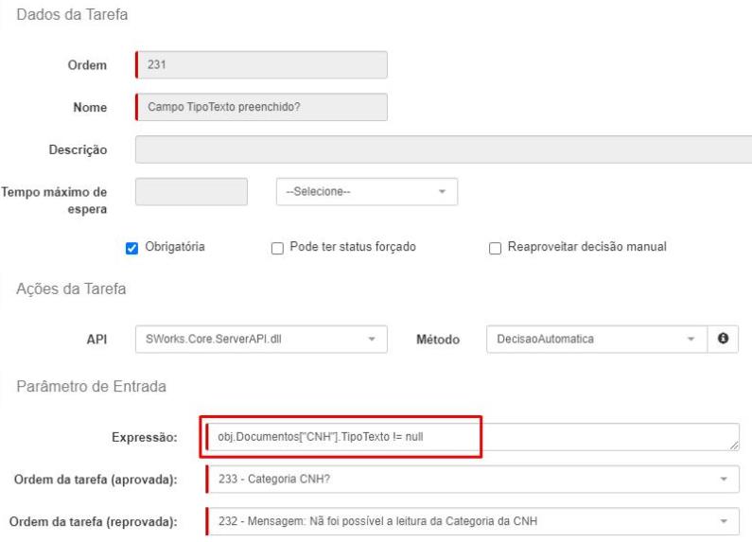Open the Método DecisaoAutomatica dropdown
The width and height of the screenshot is (752, 542).
coord(597,340)
